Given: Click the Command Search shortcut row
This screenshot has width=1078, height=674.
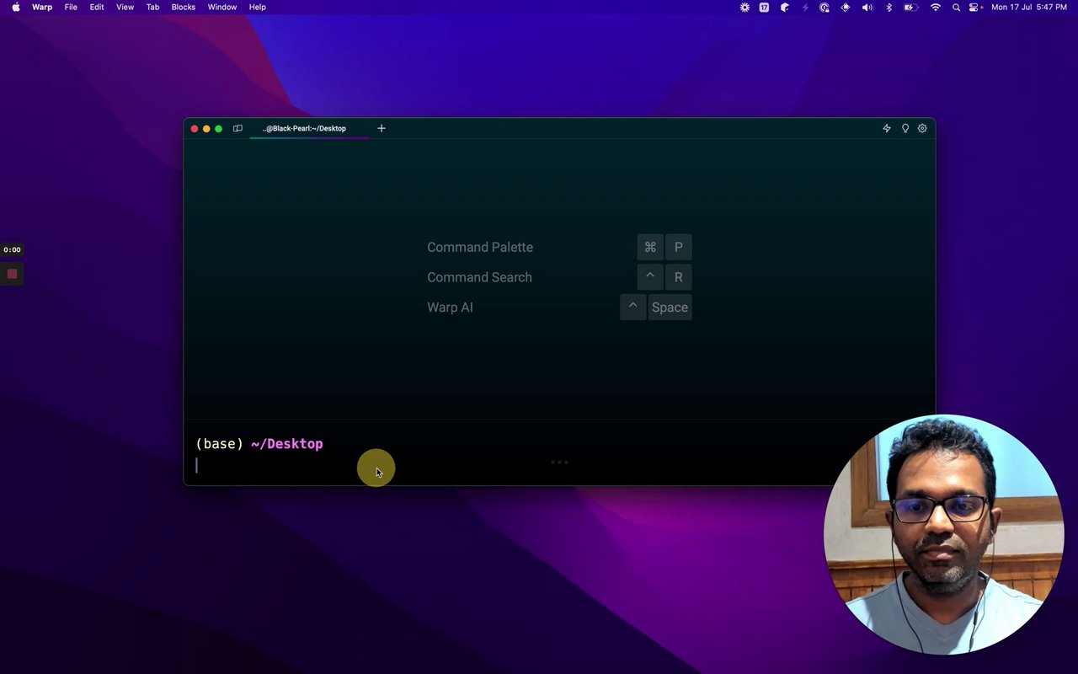Looking at the screenshot, I should pyautogui.click(x=559, y=277).
